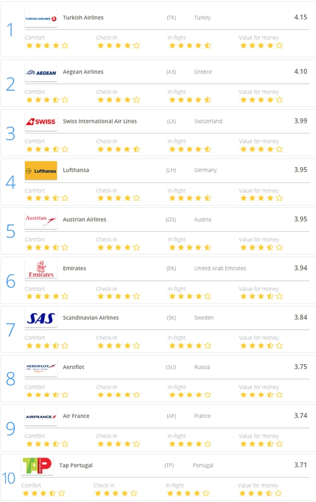This screenshot has width=316, height=502.
Task: Click the Austrian Airlines logo
Action: [x=41, y=220]
